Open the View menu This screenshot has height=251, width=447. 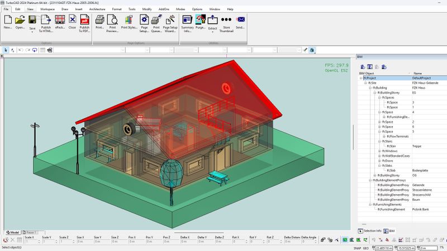30,9
